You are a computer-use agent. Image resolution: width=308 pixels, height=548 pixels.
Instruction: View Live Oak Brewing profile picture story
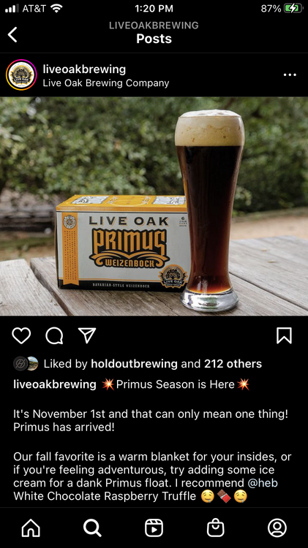[x=21, y=75]
